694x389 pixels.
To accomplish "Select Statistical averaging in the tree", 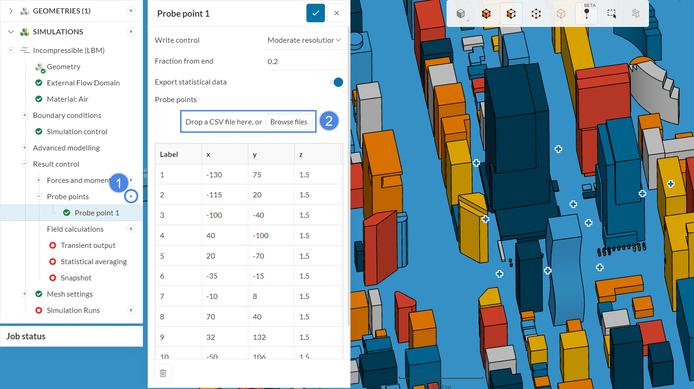I will pyautogui.click(x=93, y=262).
